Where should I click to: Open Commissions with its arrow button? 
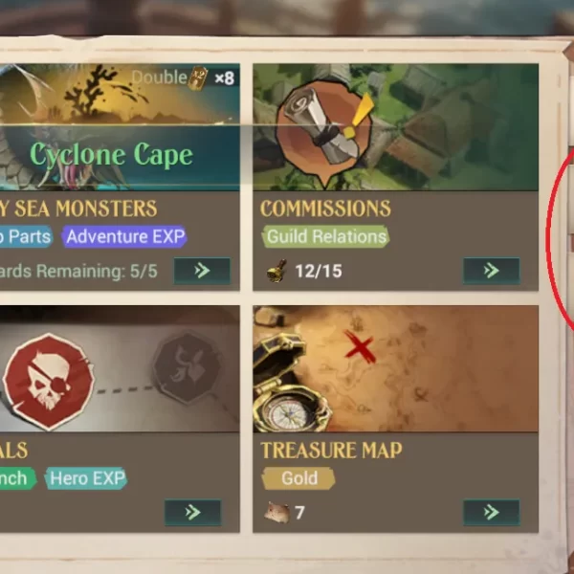click(492, 271)
